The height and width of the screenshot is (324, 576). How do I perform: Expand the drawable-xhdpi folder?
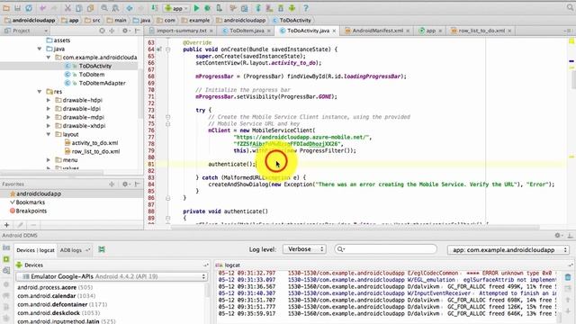point(48,126)
